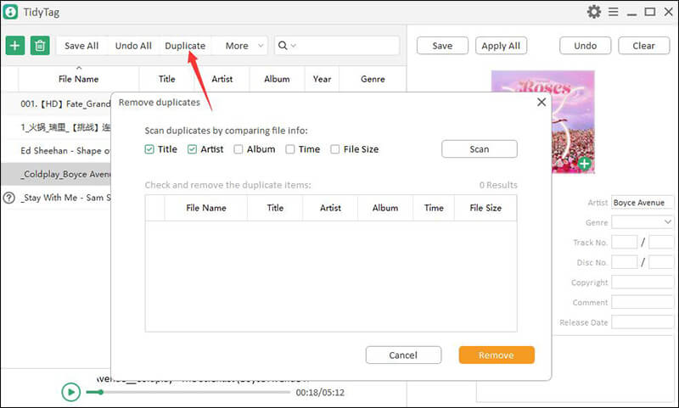The width and height of the screenshot is (679, 408).
Task: Open the hamburger menu icon in title bar
Action: (613, 12)
